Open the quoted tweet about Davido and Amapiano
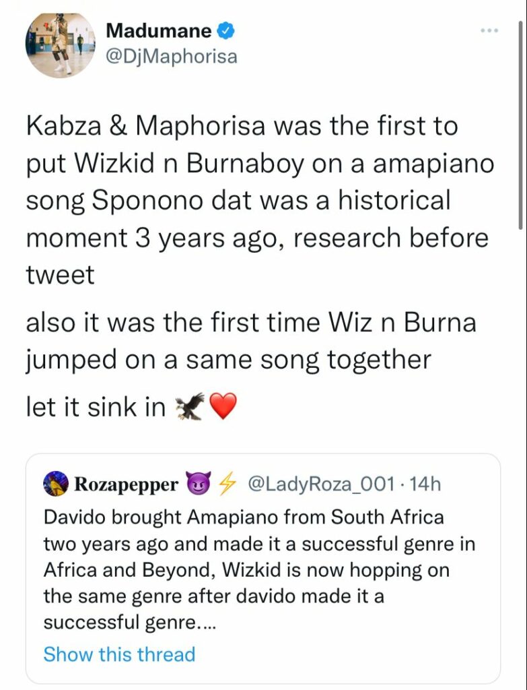The image size is (527, 690). [263, 569]
